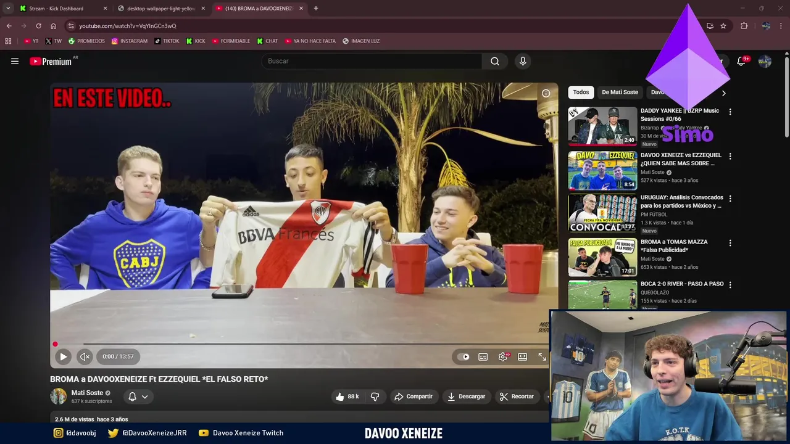Open the YT bookmark

pyautogui.click(x=31, y=41)
